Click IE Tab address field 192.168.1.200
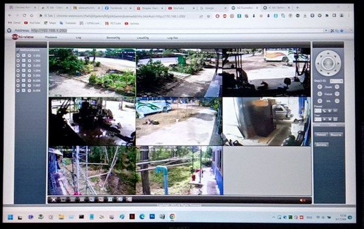 [177, 31]
